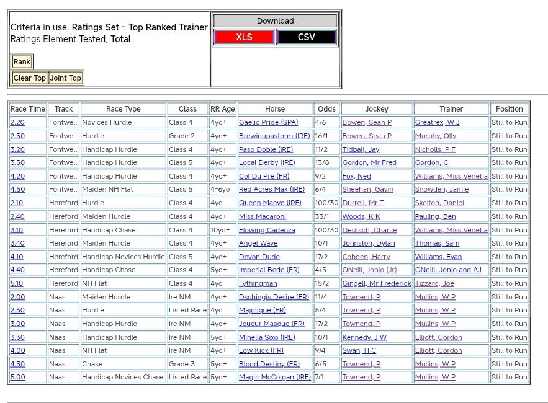Click the Odds column header
Viewport: 548px width, 403px height.
tap(326, 109)
